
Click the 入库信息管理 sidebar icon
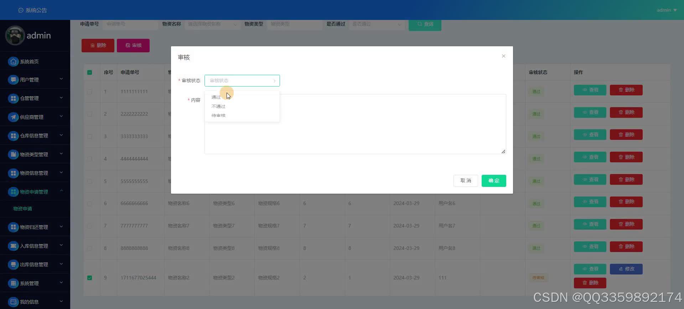click(x=13, y=246)
